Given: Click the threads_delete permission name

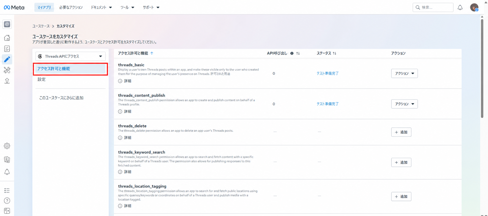Looking at the screenshot, I should (132, 126).
